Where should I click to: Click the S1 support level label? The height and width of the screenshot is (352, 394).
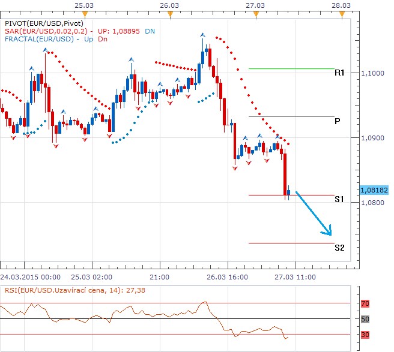pos(339,200)
